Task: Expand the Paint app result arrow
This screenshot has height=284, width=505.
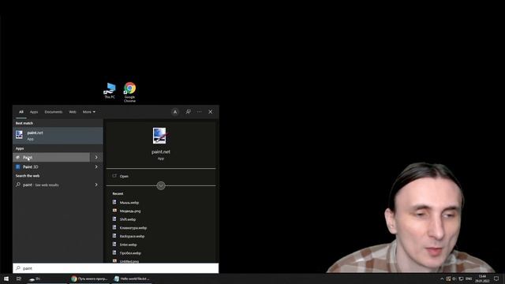Action: [96, 157]
